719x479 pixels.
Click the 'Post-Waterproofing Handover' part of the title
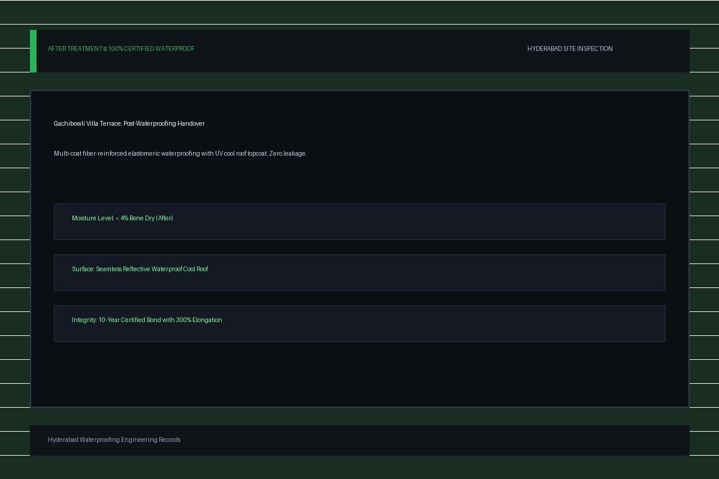(164, 123)
